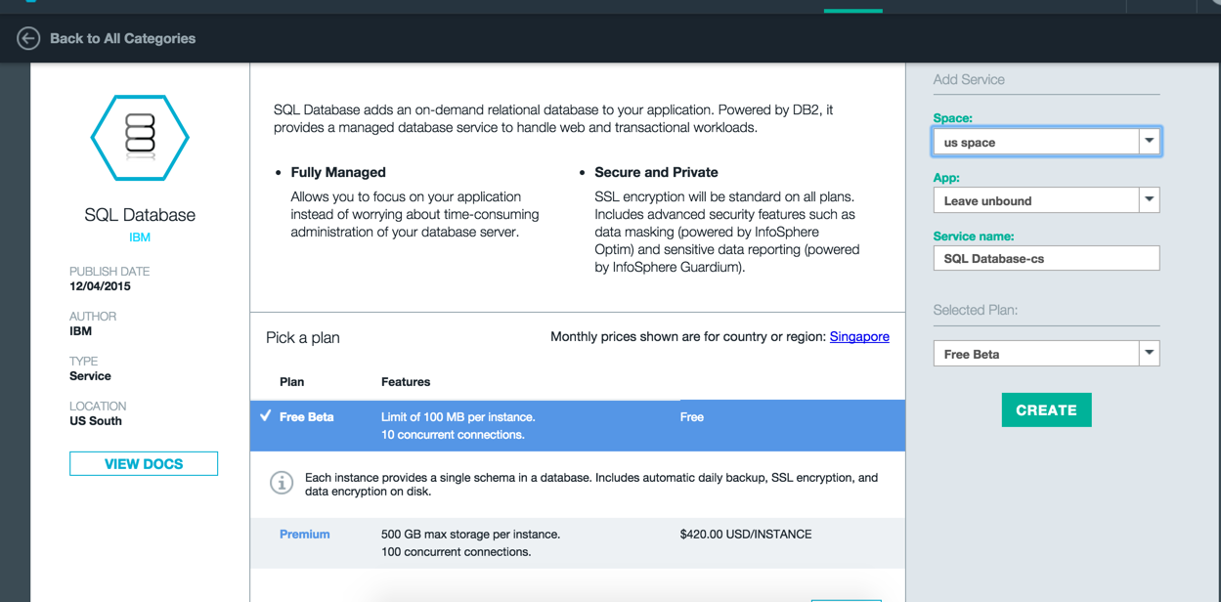Open the Selected Plan dropdown arrow
The width and height of the screenshot is (1221, 602).
click(1150, 353)
